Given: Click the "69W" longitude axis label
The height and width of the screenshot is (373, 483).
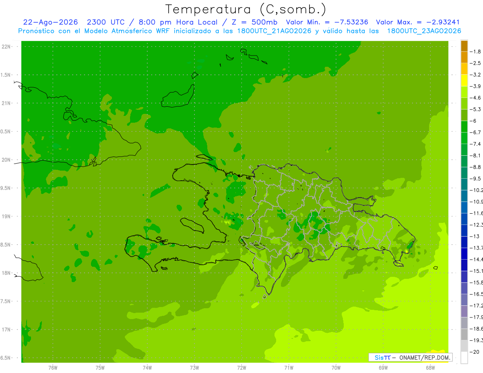Looking at the screenshot, I should click(383, 367).
